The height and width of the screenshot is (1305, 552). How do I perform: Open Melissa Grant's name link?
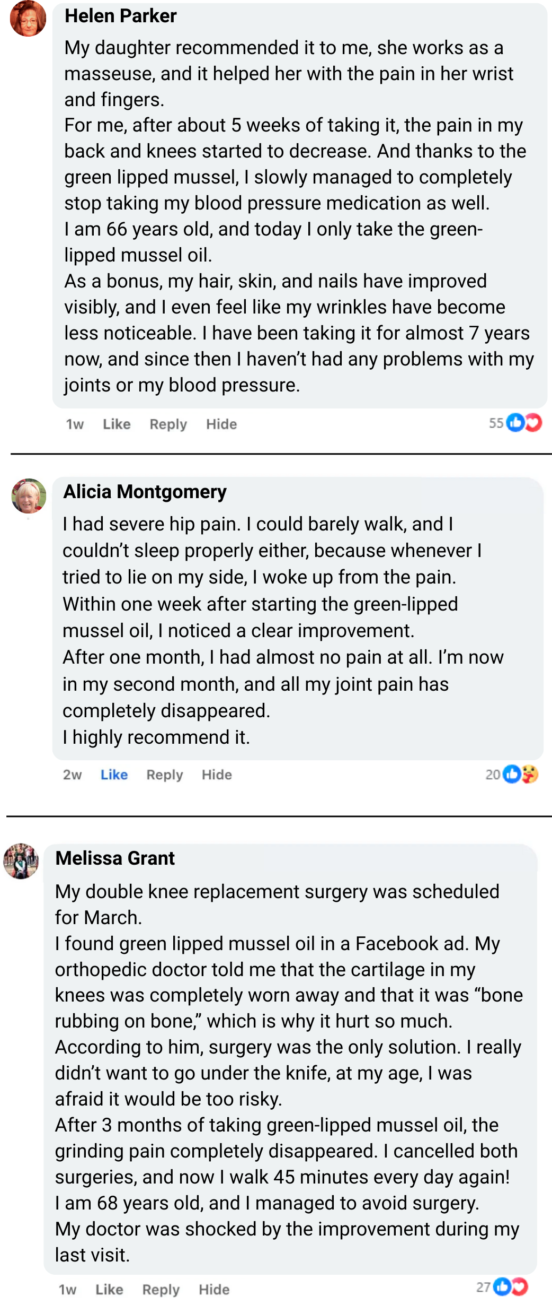pos(115,858)
